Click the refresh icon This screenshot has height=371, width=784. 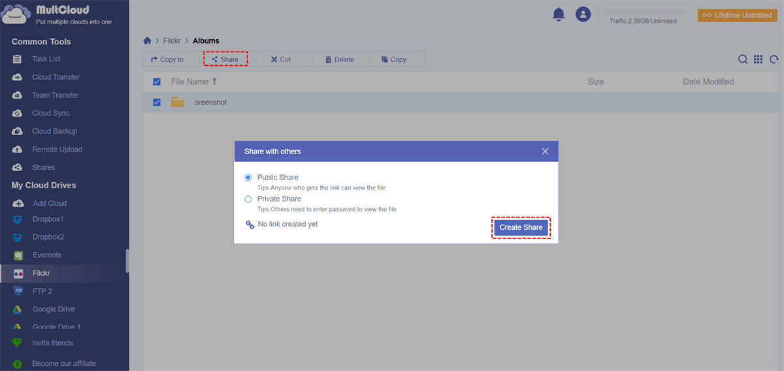[774, 59]
